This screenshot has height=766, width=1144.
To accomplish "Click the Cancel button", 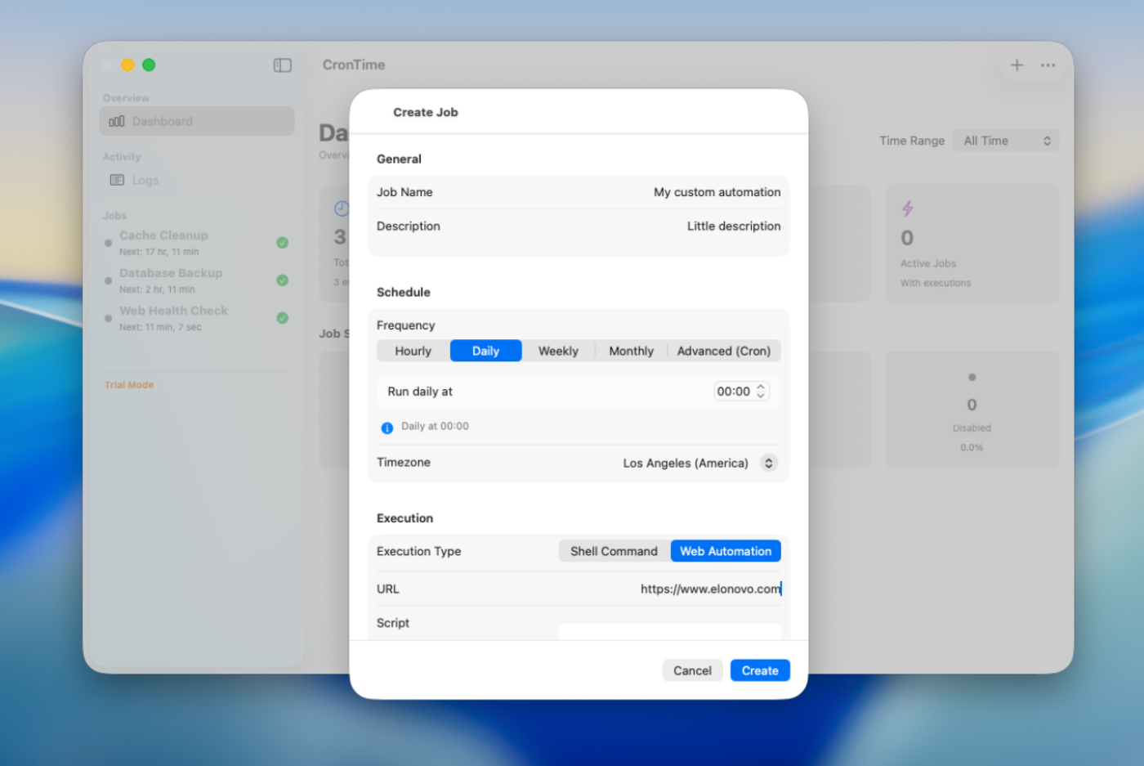I will coord(692,671).
